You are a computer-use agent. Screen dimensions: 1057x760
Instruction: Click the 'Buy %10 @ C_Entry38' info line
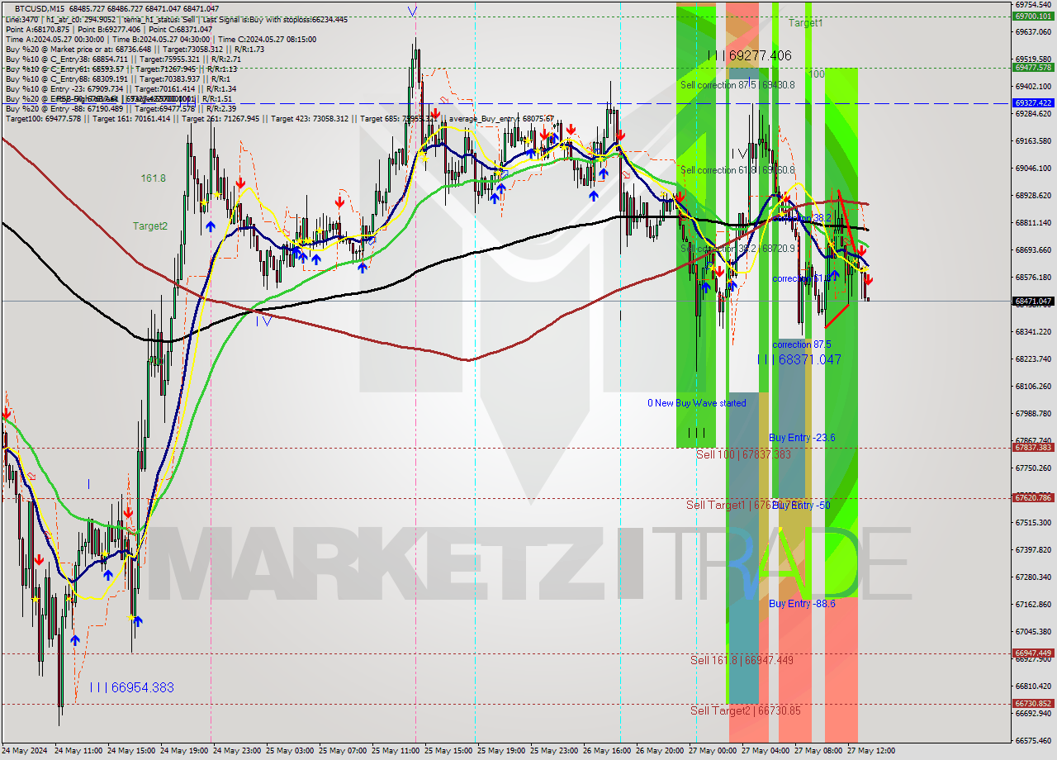[x=123, y=59]
